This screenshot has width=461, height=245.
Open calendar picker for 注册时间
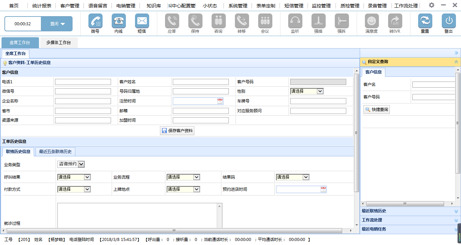click(220, 101)
